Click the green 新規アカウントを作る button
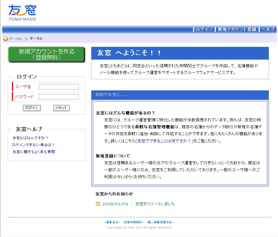Screen dimensions: 278x237 point(47,55)
